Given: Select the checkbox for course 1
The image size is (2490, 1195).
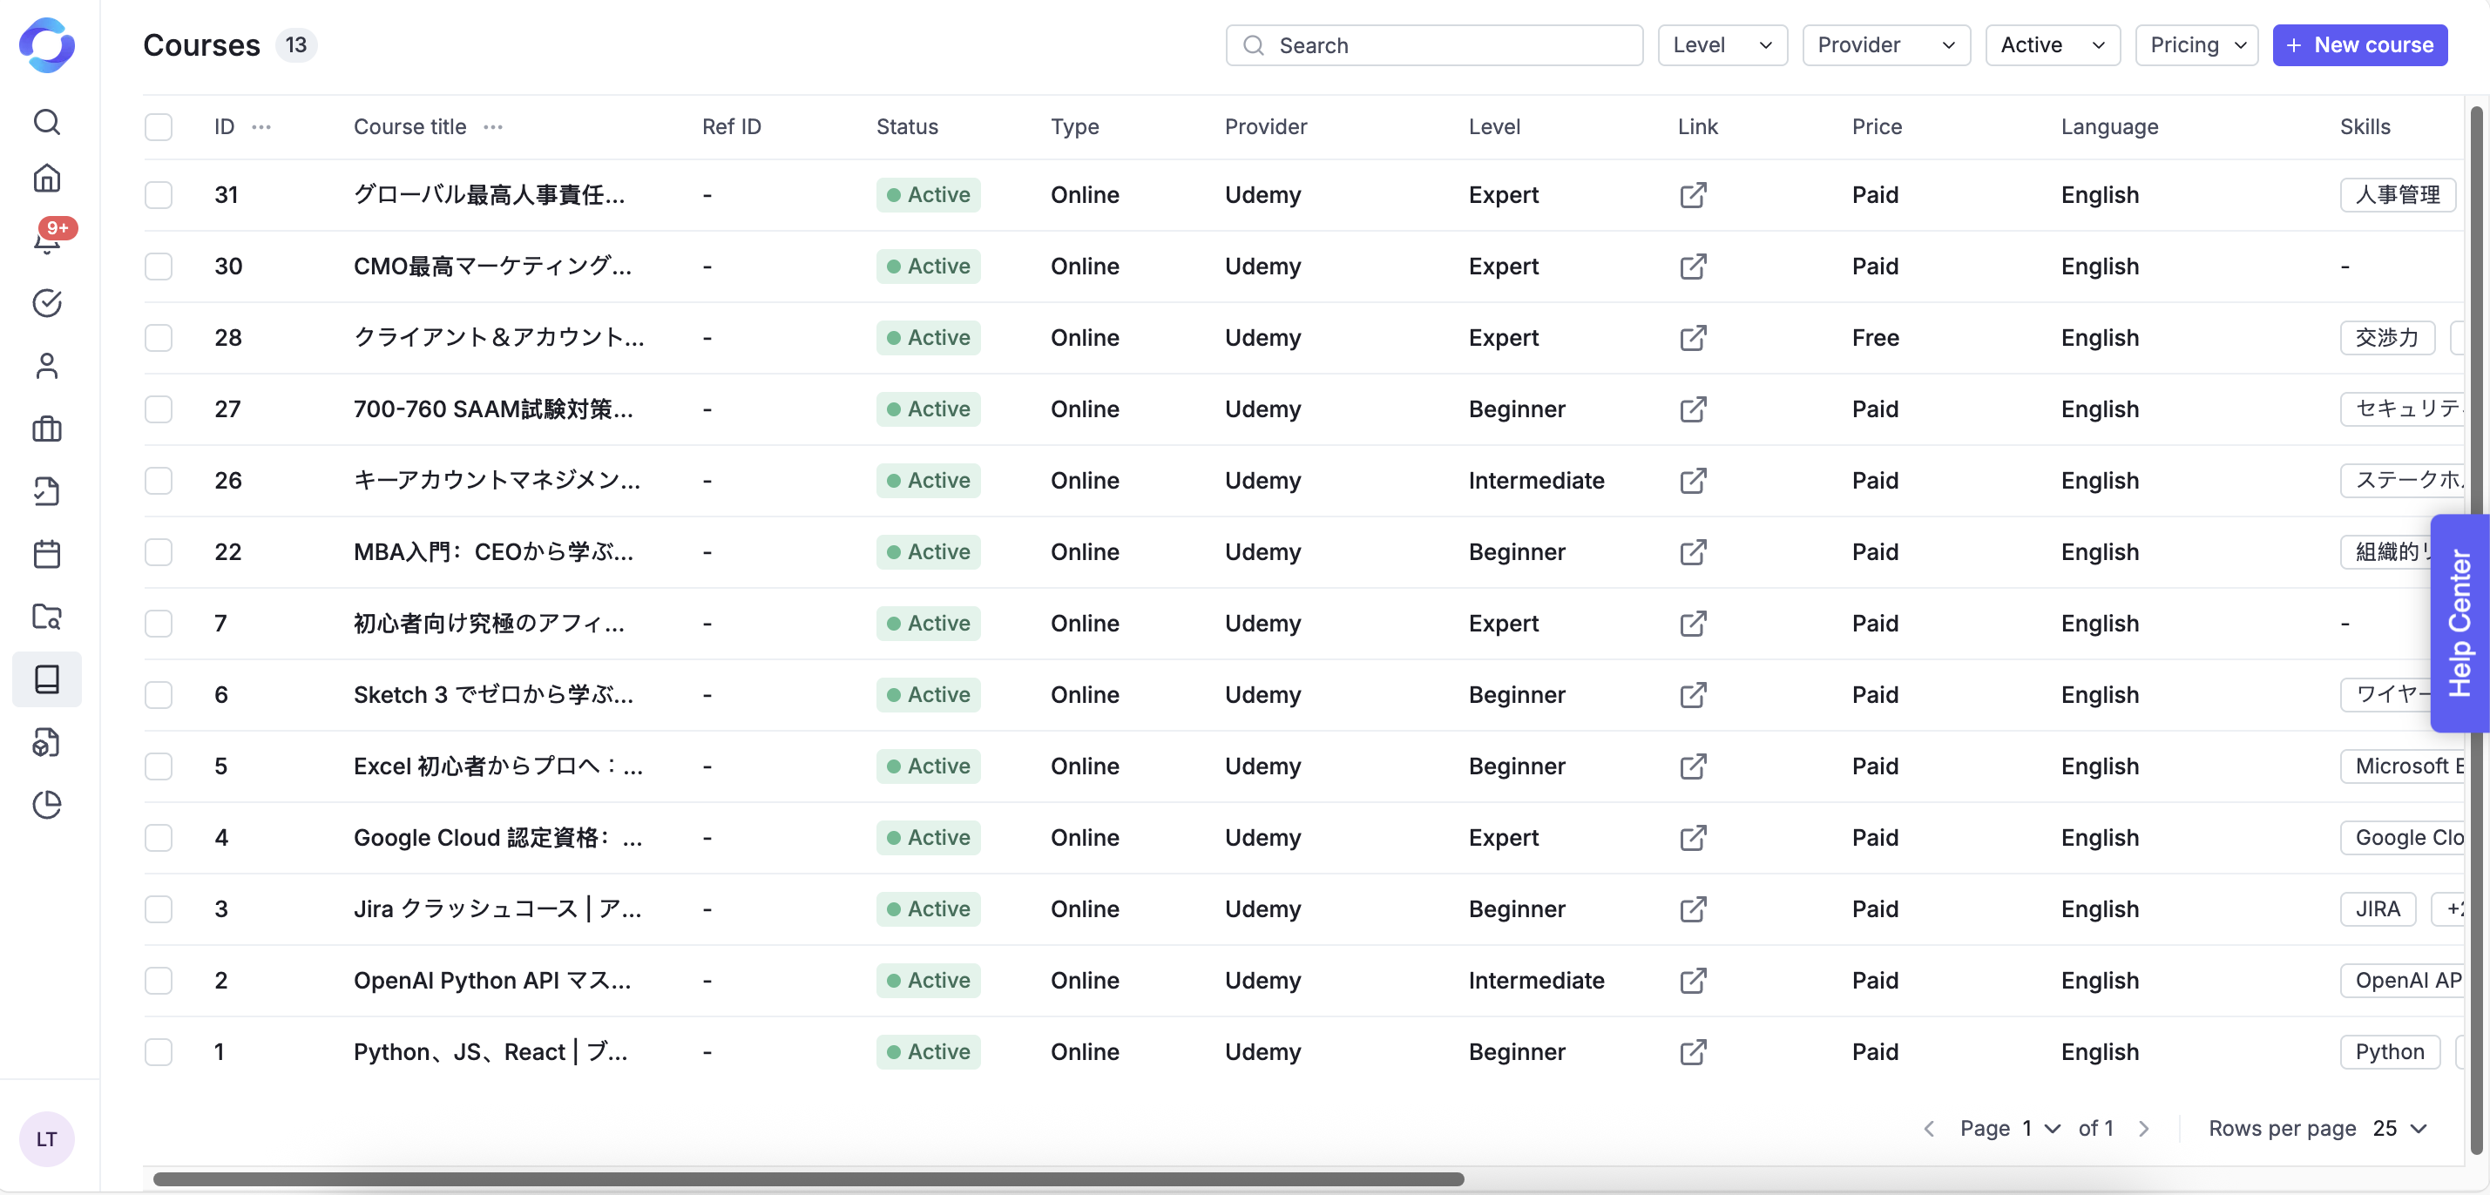Looking at the screenshot, I should [x=159, y=1052].
